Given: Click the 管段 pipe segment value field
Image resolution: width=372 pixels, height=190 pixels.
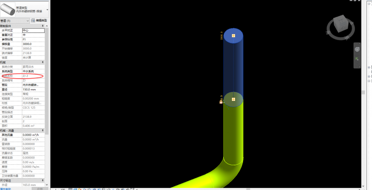Looking at the screenshot, I should click(33, 85).
